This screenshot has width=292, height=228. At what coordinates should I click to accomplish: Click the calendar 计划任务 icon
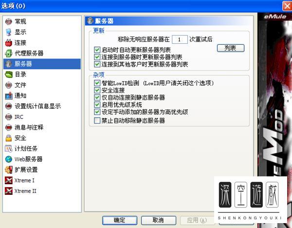9,149
